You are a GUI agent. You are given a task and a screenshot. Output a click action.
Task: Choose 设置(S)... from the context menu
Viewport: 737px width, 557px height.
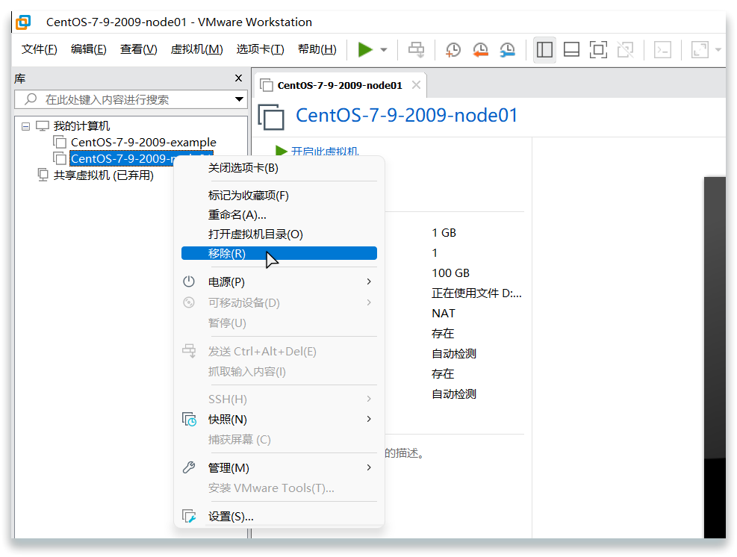tap(279, 517)
